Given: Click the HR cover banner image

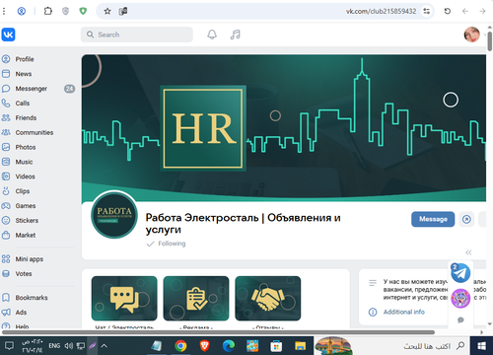Looking at the screenshot, I should point(284,128).
